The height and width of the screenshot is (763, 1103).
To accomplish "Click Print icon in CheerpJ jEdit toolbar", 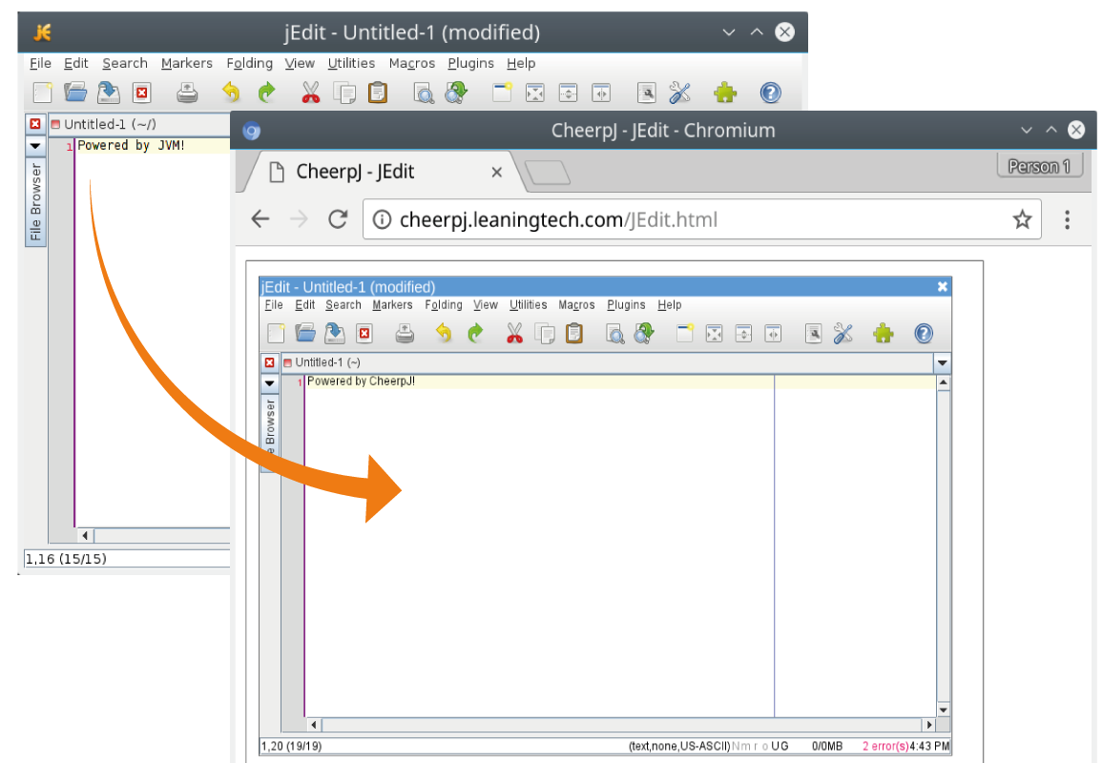I will 405,334.
